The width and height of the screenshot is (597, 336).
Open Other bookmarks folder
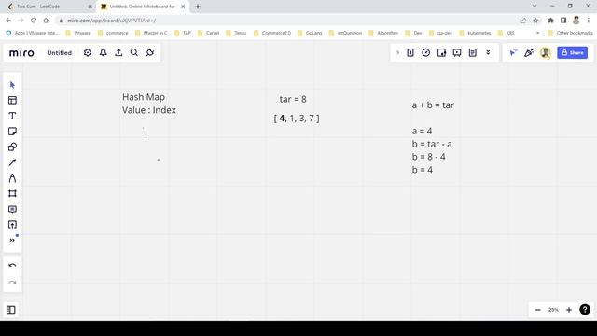[570, 33]
